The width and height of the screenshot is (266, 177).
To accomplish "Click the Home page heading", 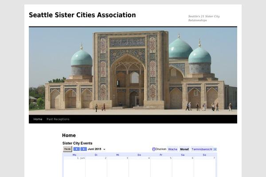I will [x=69, y=135].
